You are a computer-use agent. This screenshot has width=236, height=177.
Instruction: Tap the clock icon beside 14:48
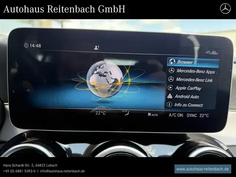click(26, 45)
